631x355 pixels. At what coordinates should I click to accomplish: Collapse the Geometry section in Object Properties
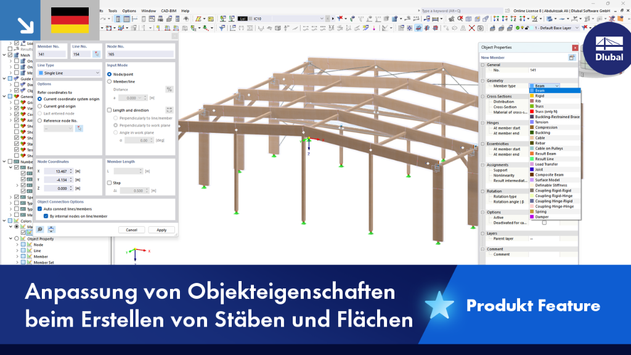point(483,81)
